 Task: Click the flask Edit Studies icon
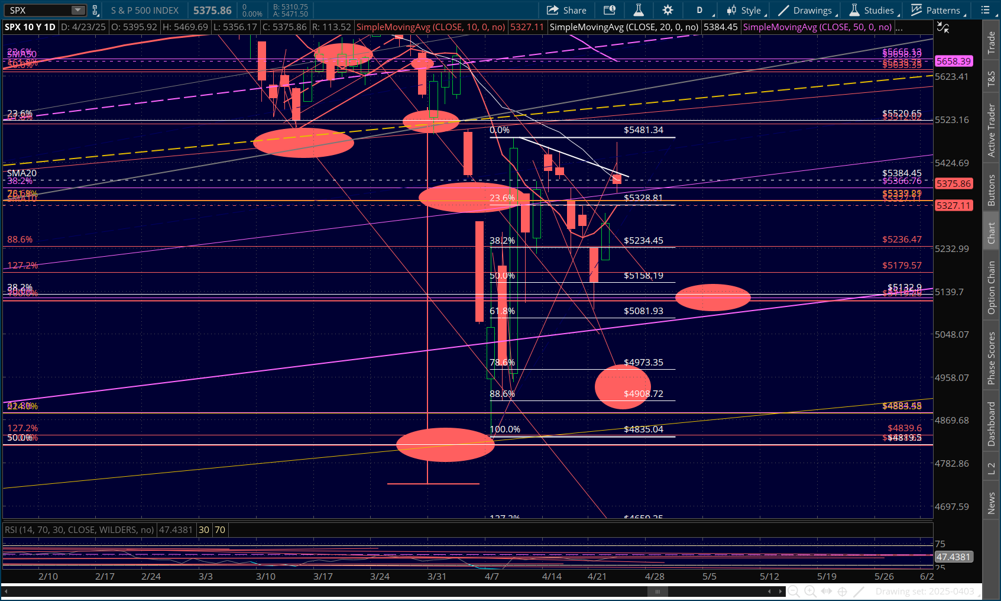point(639,10)
